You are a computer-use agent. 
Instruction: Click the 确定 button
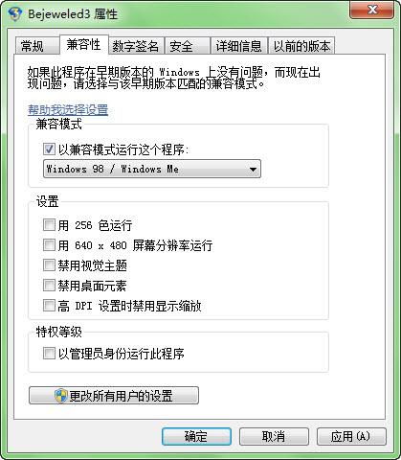coord(196,436)
